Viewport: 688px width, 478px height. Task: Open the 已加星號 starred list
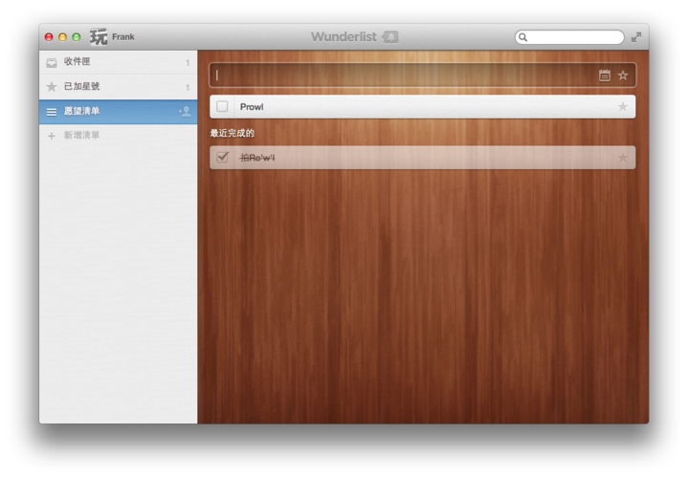pos(81,87)
